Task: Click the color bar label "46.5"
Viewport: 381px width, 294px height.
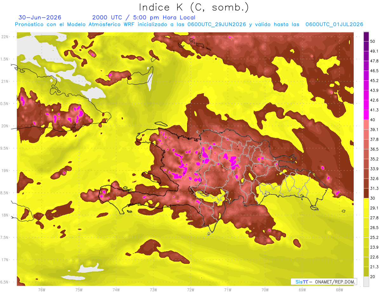Action: 374,71
